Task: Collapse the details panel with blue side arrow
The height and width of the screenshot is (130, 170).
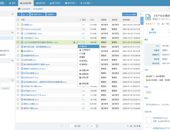Action: click(142, 21)
